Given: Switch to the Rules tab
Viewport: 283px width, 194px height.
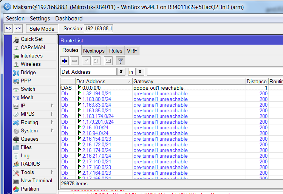Looking at the screenshot, I should pos(116,51).
